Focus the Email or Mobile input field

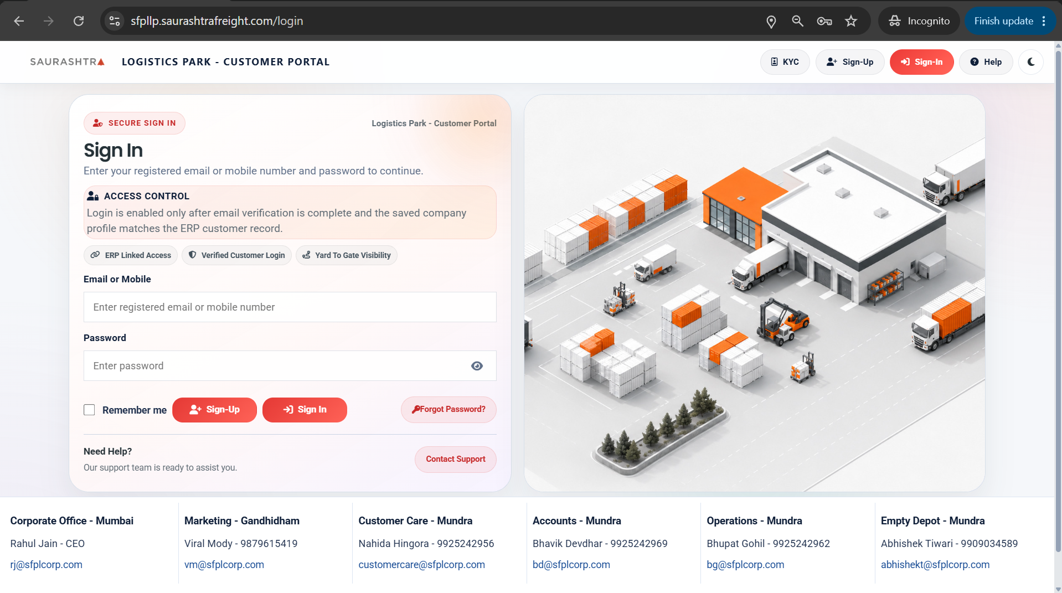[290, 307]
